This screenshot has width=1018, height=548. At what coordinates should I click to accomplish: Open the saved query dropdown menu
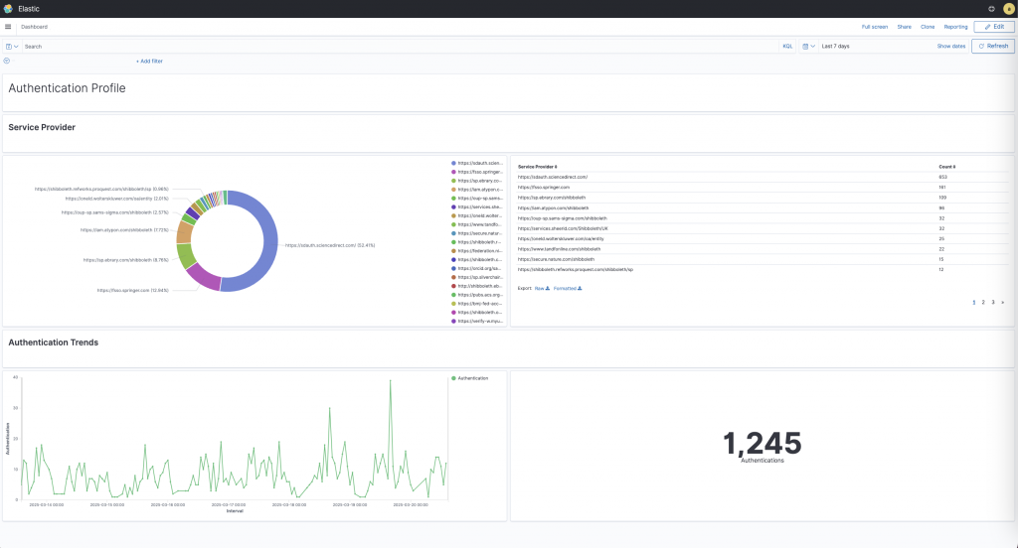[x=12, y=46]
